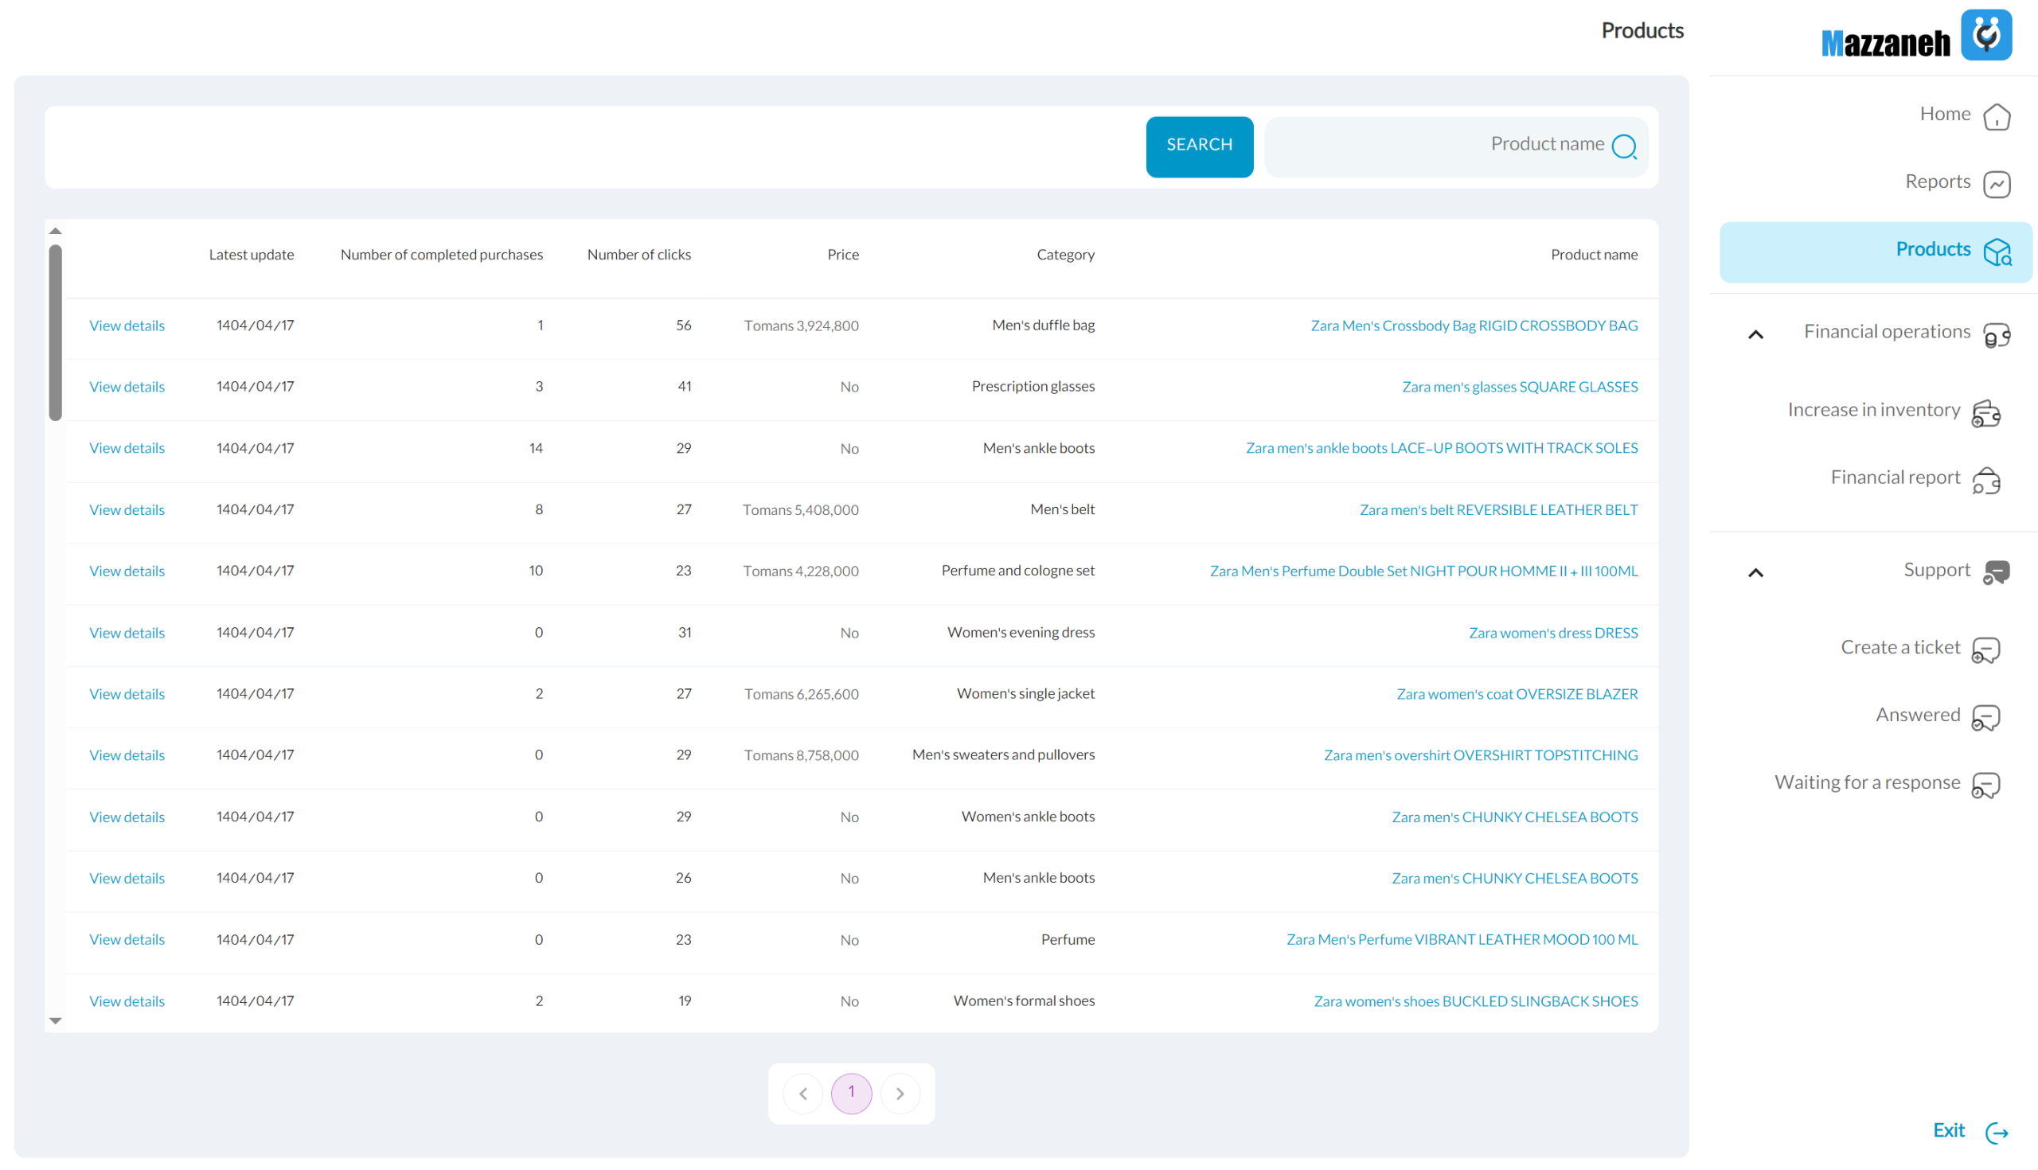
Task: Click the Number of completed purchases header
Action: click(441, 254)
